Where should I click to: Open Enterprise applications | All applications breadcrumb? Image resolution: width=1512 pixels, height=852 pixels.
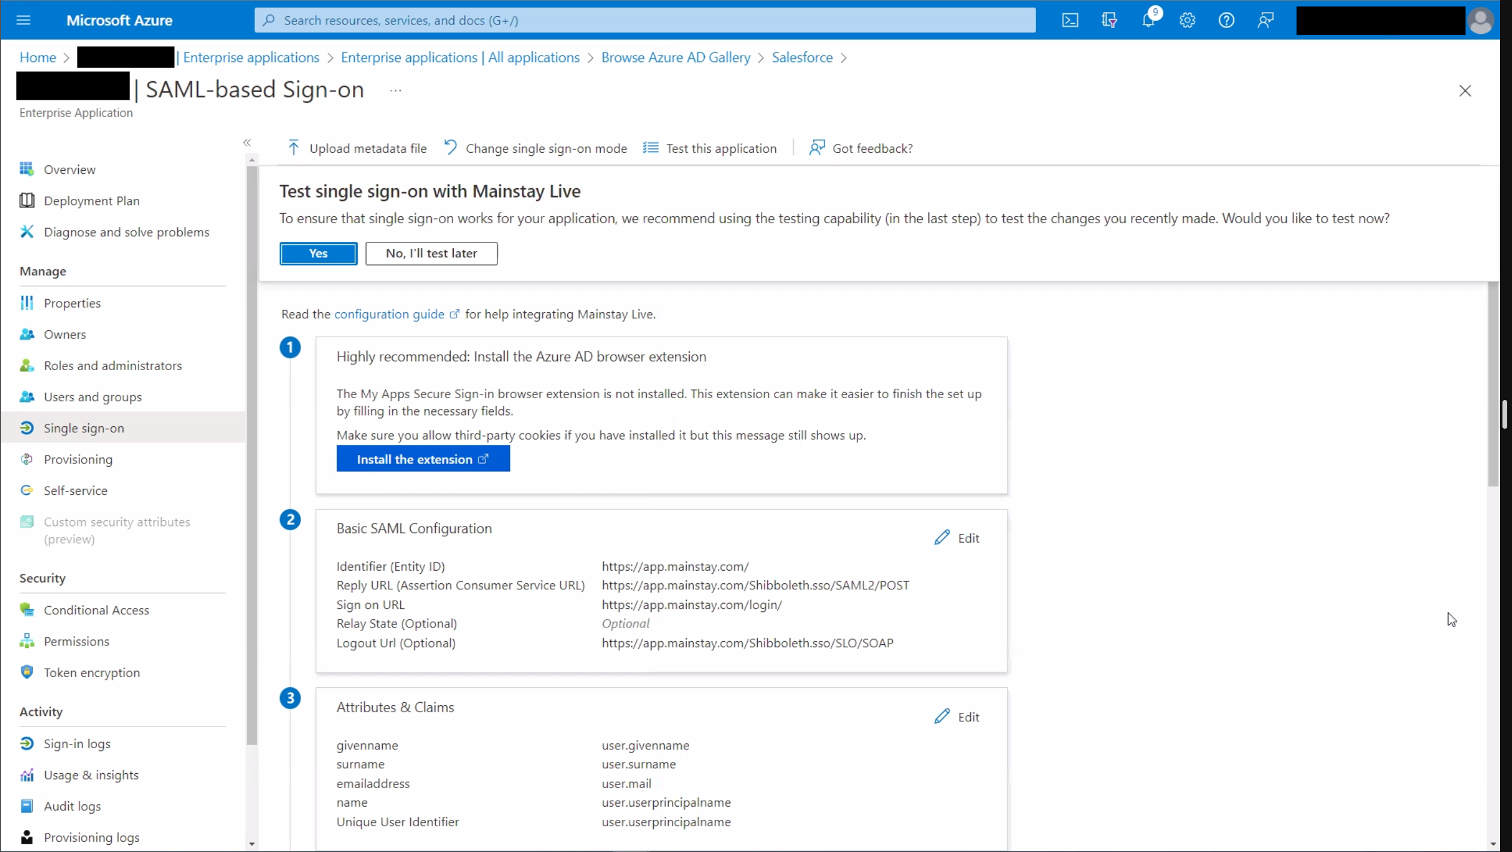click(460, 57)
